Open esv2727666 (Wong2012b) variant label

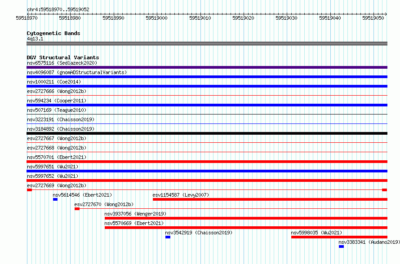coord(57,91)
